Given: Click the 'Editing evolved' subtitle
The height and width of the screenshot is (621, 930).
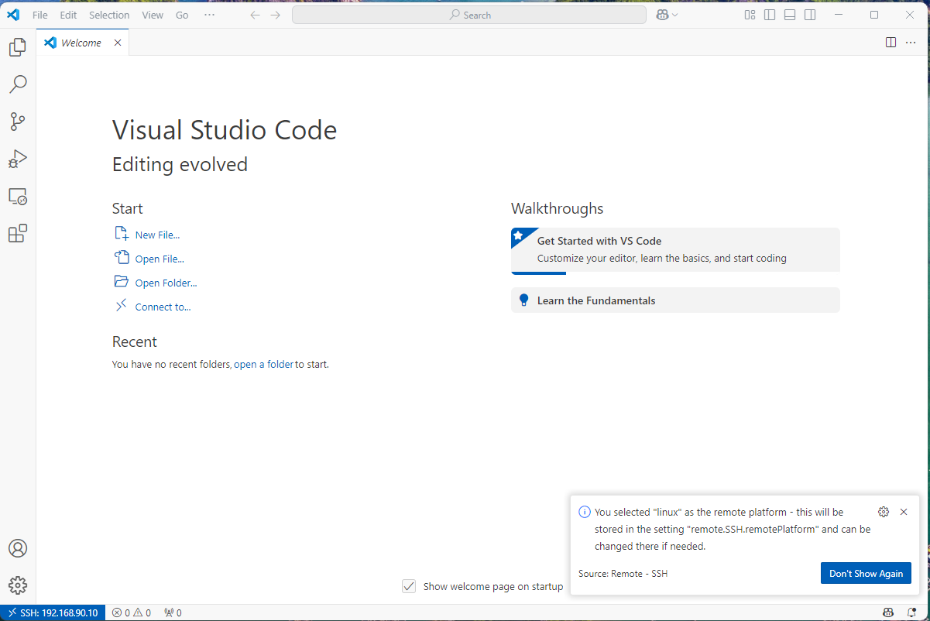Looking at the screenshot, I should (180, 165).
